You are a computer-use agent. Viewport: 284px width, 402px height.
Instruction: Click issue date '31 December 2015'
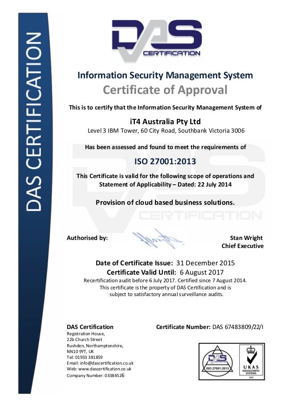(205, 263)
